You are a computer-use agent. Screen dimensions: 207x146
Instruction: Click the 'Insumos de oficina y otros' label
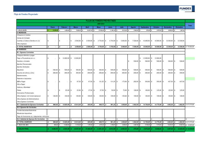pos(26,73)
